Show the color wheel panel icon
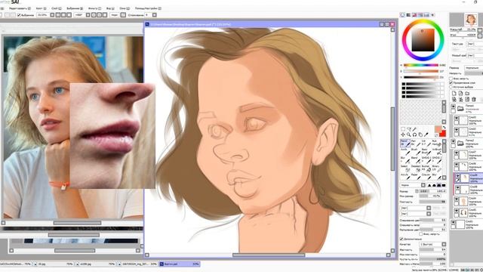The width and height of the screenshot is (483, 272). pyautogui.click(x=402, y=15)
